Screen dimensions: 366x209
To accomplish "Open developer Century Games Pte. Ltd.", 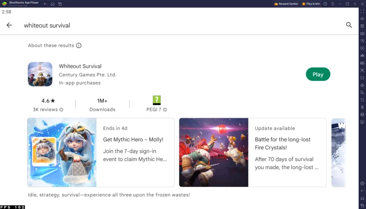I will [87, 75].
